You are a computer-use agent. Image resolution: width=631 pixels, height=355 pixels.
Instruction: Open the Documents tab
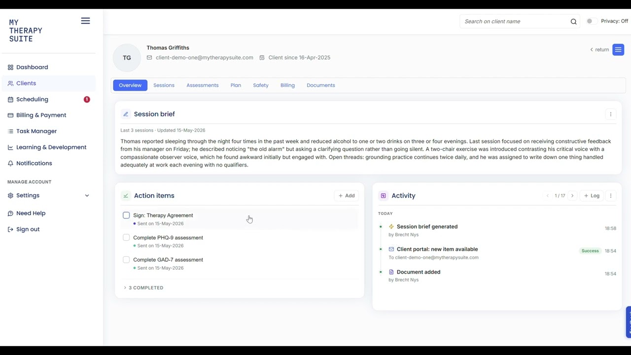(x=321, y=85)
